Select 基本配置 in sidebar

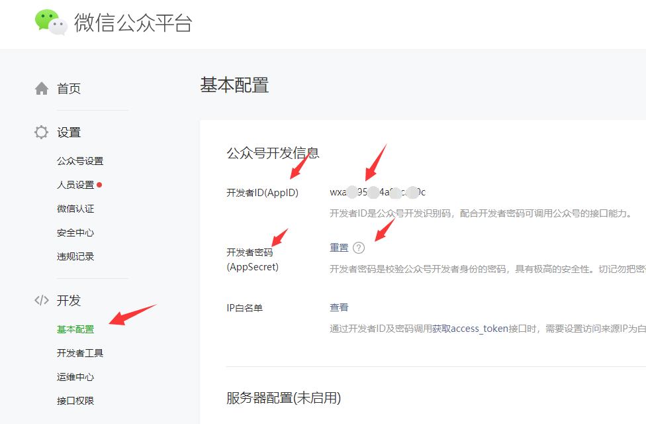click(75, 329)
